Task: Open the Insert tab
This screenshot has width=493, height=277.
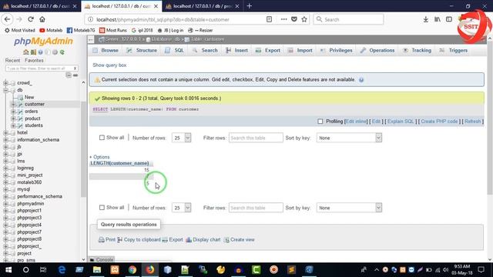Action: (x=237, y=50)
